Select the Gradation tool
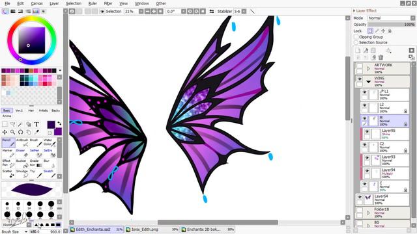 pos(36,163)
